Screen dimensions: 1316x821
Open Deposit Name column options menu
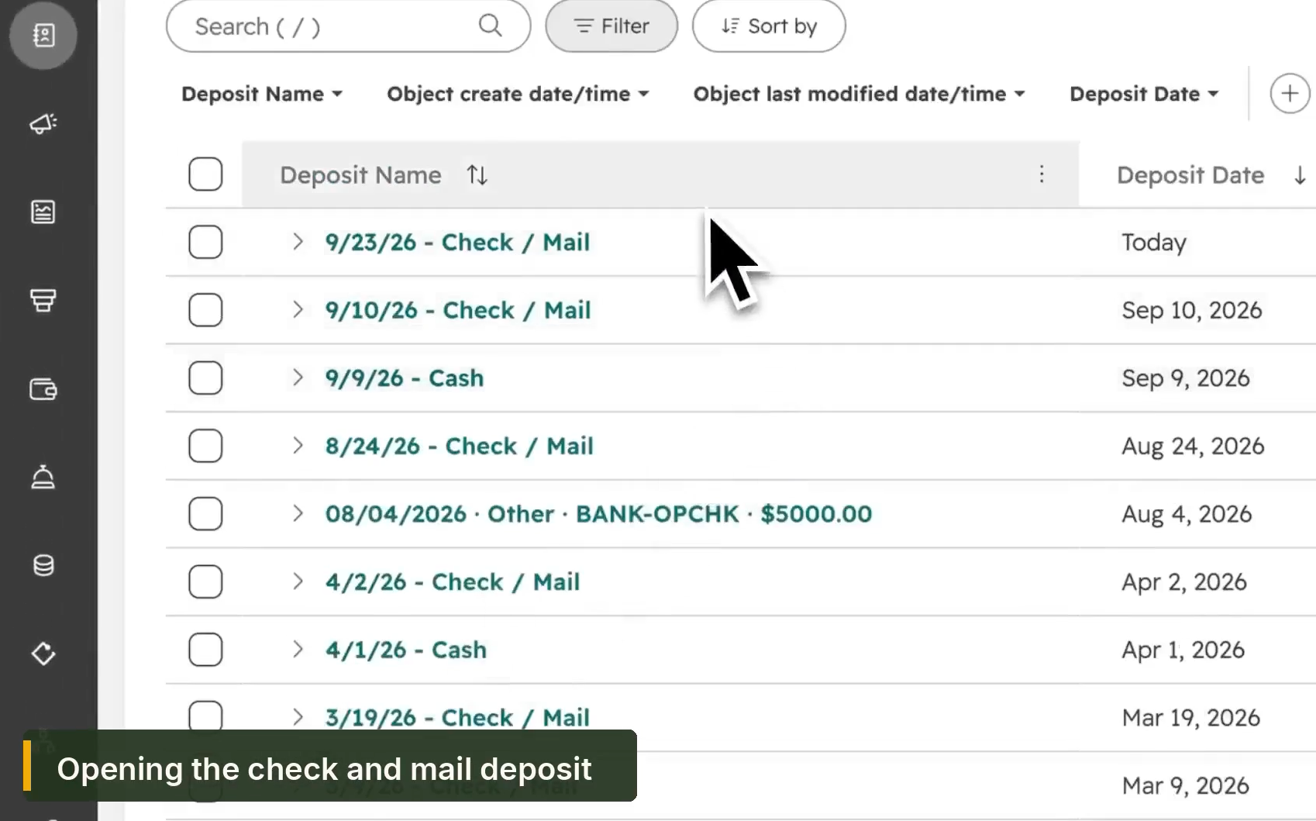pyautogui.click(x=1042, y=174)
